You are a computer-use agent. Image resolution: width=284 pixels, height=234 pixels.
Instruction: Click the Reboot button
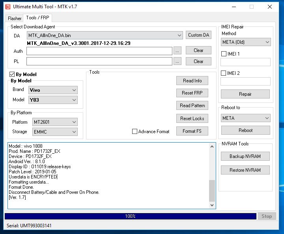click(x=246, y=130)
